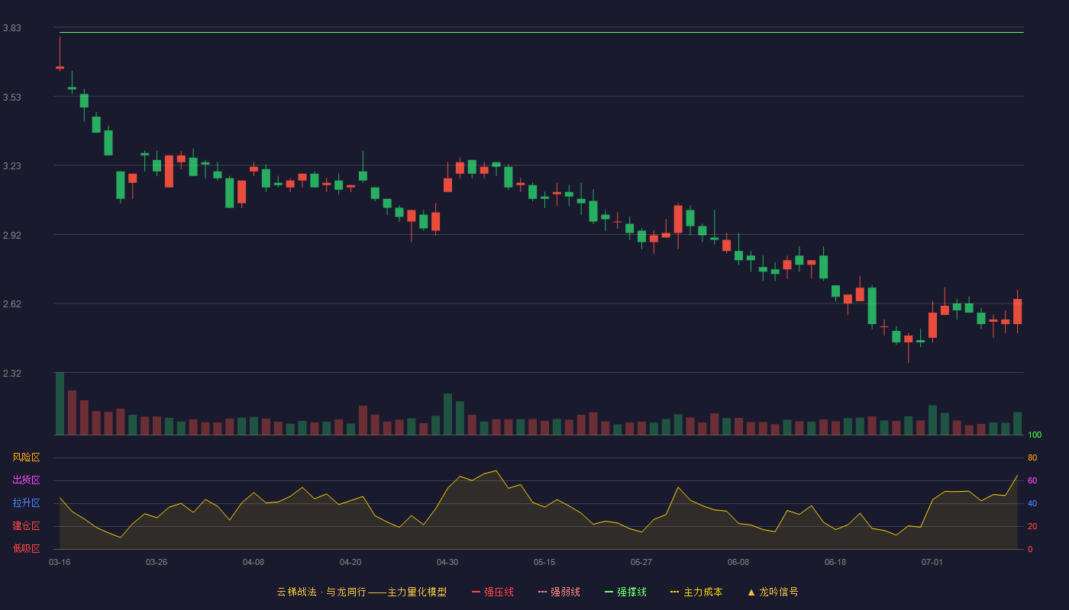Click the 04-08 date label

click(x=254, y=562)
